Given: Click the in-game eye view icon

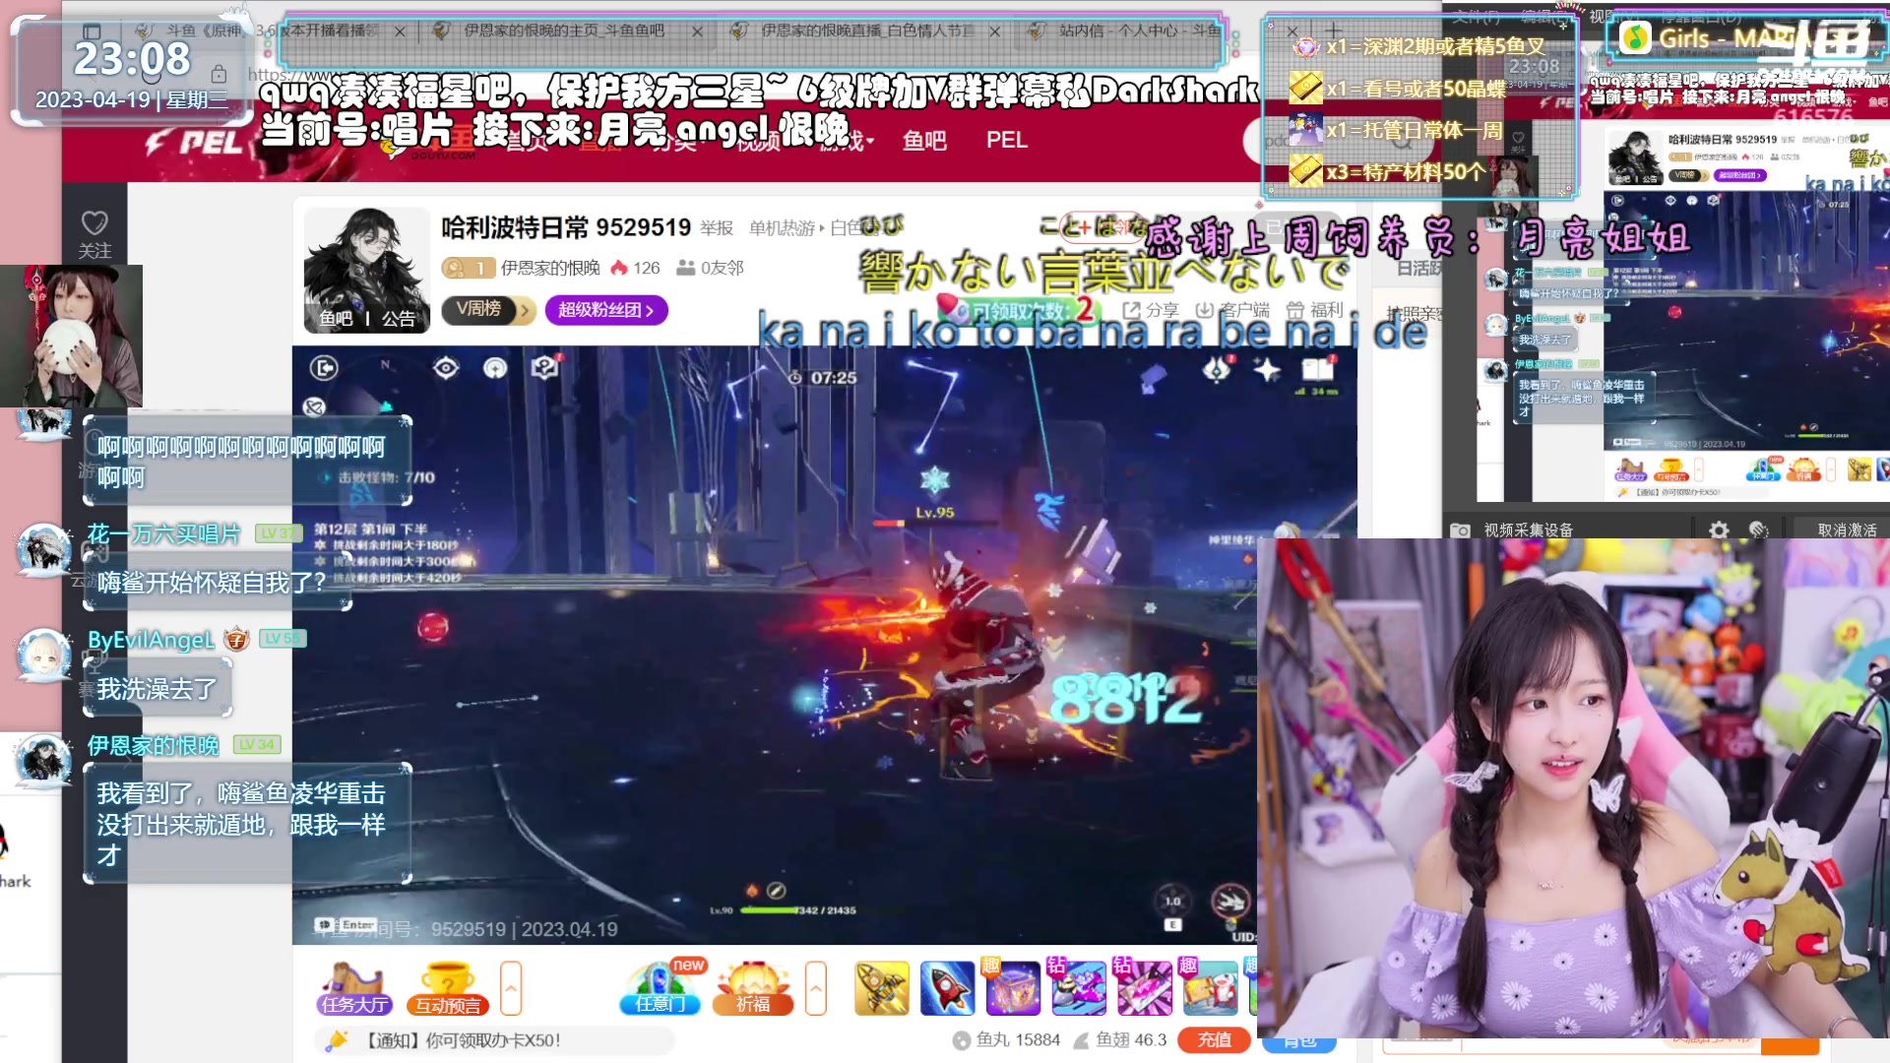Looking at the screenshot, I should (x=446, y=368).
